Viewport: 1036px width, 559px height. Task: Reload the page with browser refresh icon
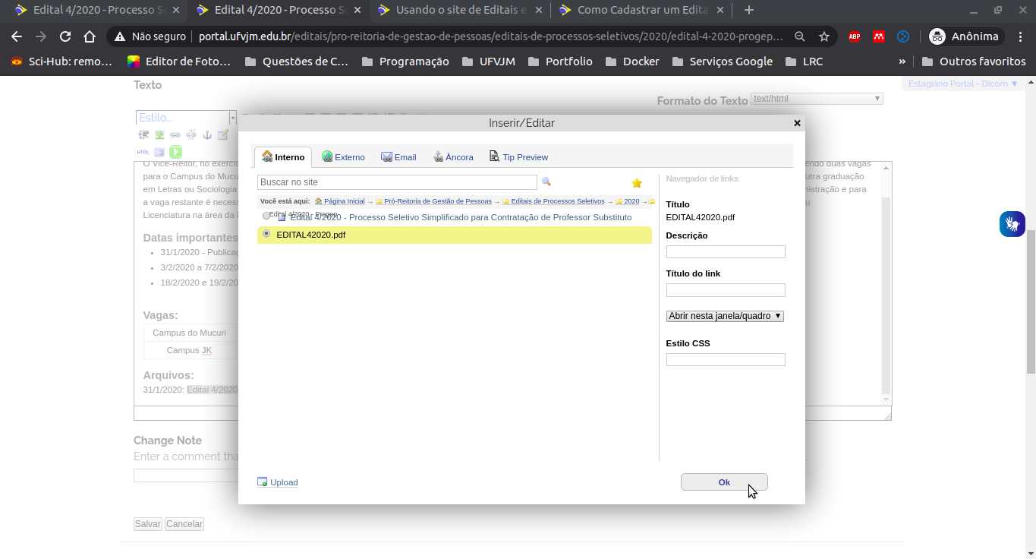(65, 36)
